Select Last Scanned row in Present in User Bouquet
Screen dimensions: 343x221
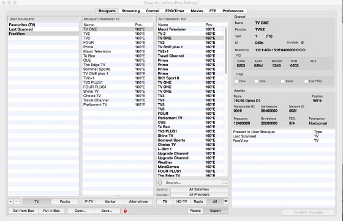[283, 136]
